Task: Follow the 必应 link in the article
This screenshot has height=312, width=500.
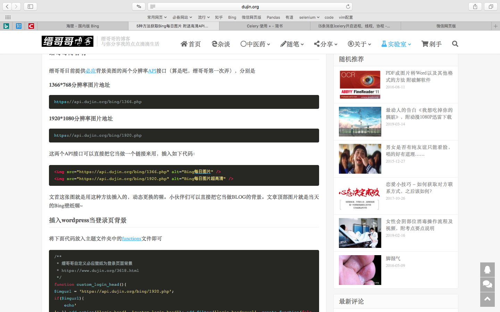Action: (91, 71)
